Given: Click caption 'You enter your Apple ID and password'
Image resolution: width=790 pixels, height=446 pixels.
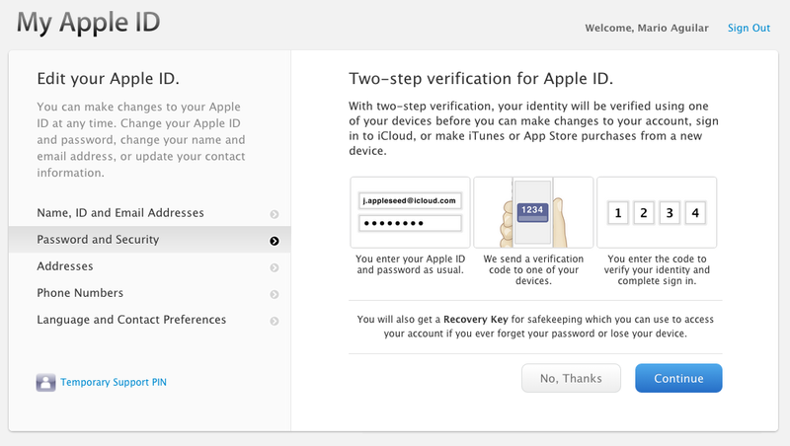Looking at the screenshot, I should tap(410, 264).
